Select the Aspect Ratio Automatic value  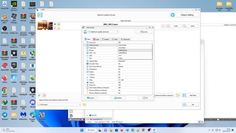tap(122, 61)
